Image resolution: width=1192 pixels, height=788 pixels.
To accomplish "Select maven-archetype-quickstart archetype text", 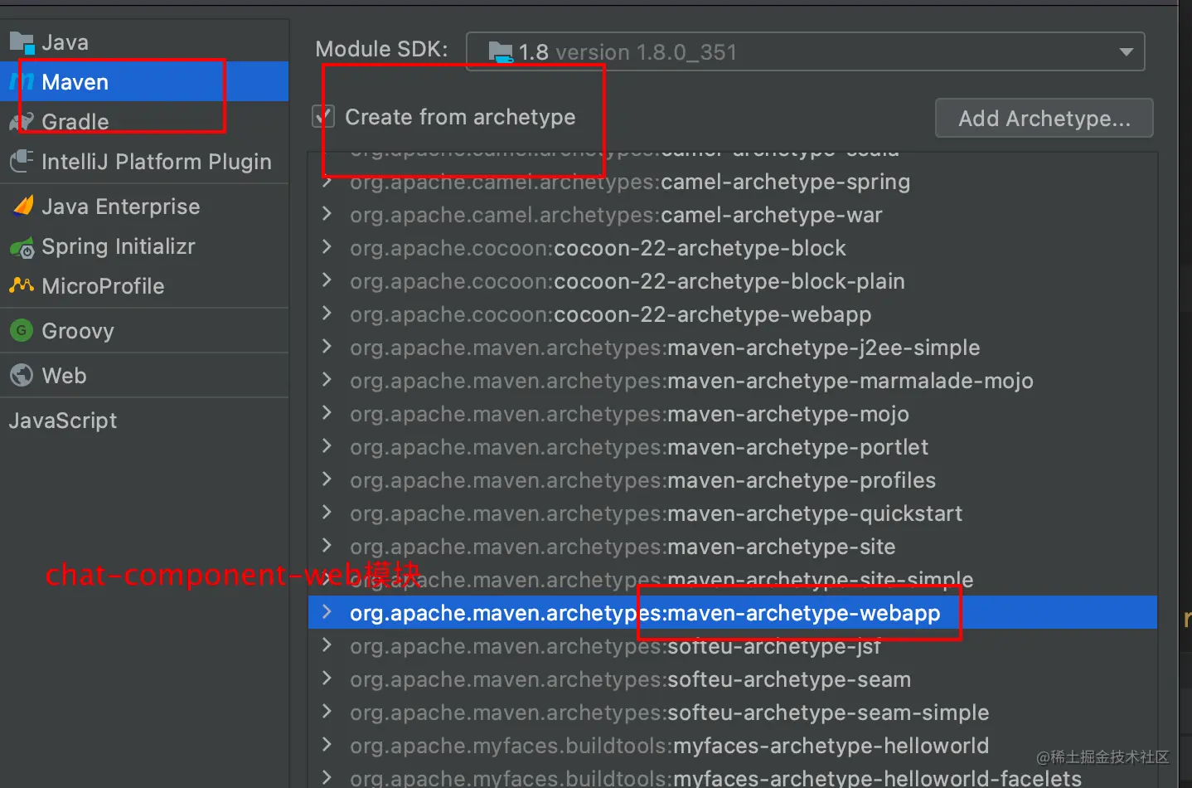I will [x=657, y=513].
